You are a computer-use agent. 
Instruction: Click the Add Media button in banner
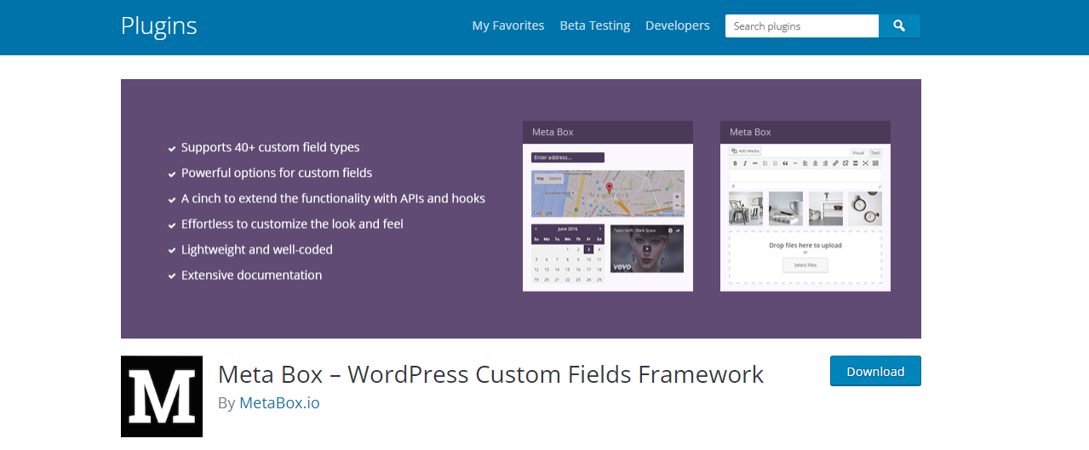[746, 151]
